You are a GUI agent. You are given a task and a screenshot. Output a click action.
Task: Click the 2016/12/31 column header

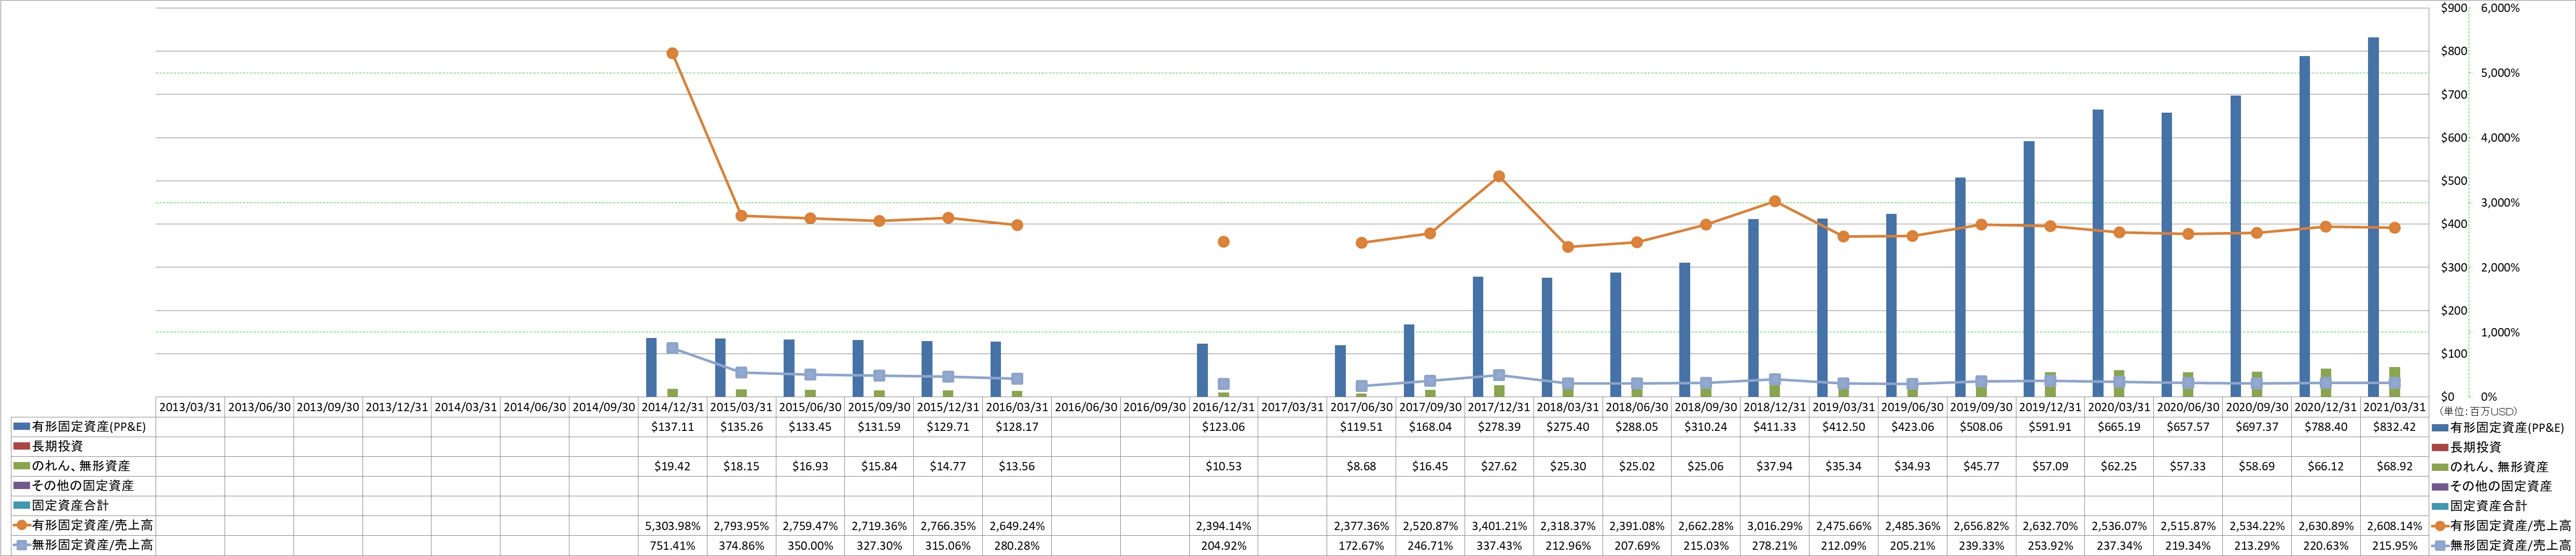tap(1224, 408)
